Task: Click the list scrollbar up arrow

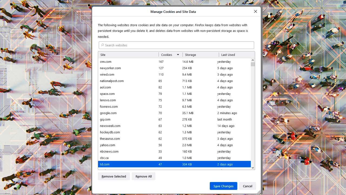Action: [253, 60]
